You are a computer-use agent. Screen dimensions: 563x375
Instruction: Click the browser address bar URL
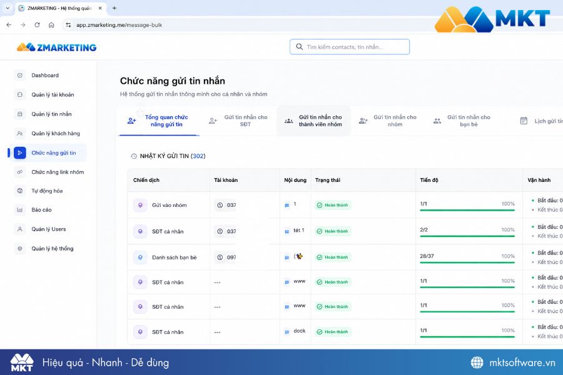point(119,25)
